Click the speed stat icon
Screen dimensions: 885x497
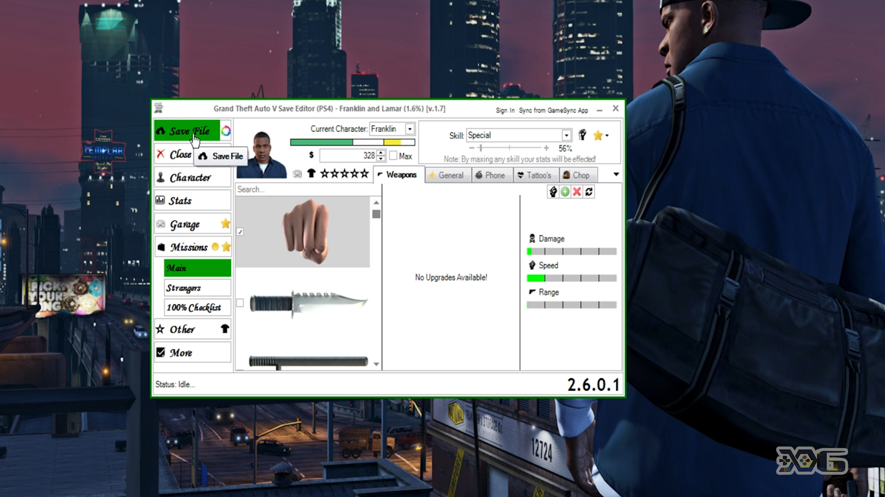[532, 265]
